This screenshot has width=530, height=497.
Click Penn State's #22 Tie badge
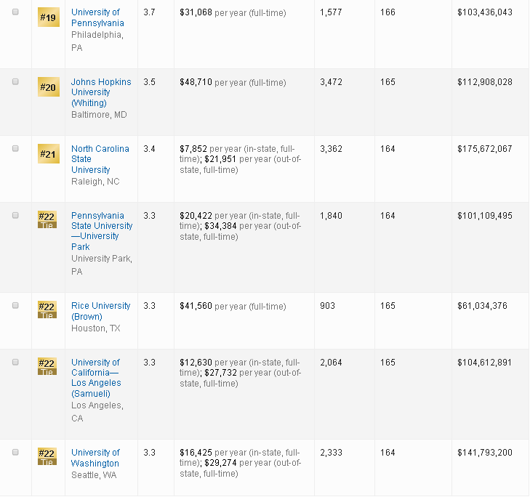click(x=47, y=219)
